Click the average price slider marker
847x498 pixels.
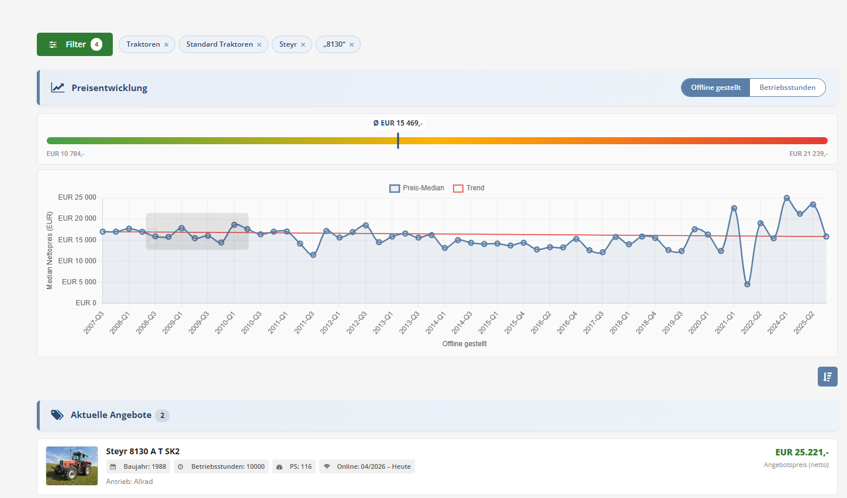coord(398,141)
